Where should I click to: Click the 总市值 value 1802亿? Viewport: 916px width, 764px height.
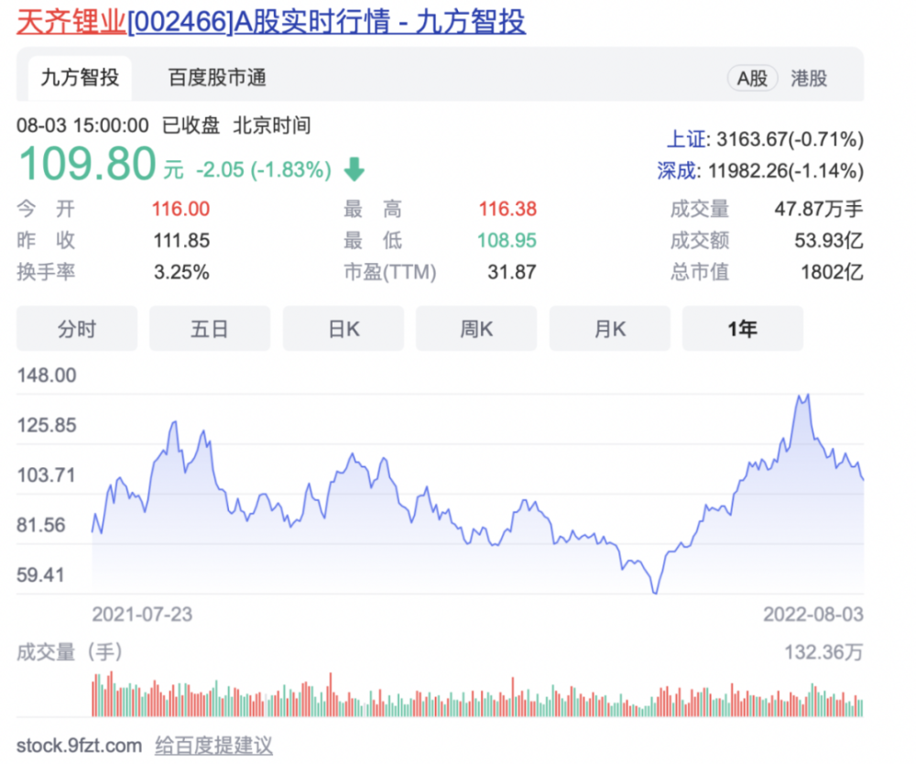832,272
